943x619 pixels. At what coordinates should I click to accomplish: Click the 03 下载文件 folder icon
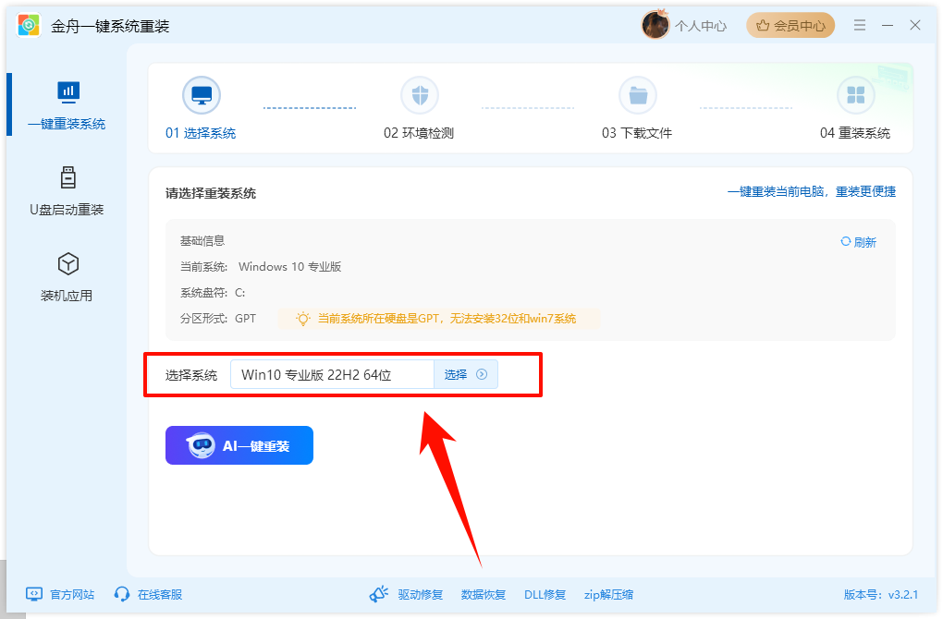638,94
